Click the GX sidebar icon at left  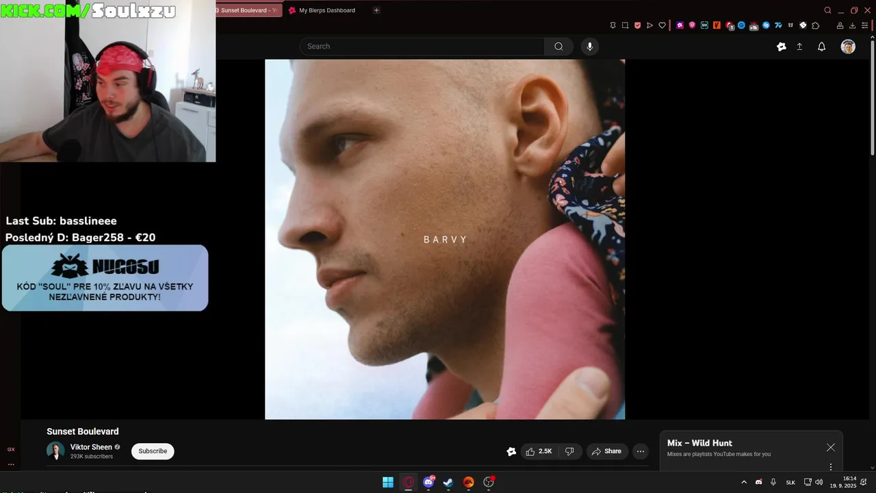point(11,449)
